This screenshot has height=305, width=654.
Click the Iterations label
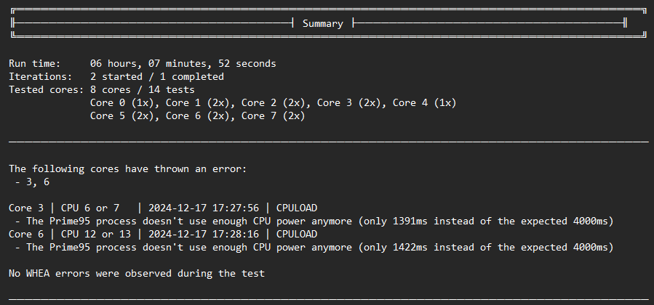click(41, 76)
